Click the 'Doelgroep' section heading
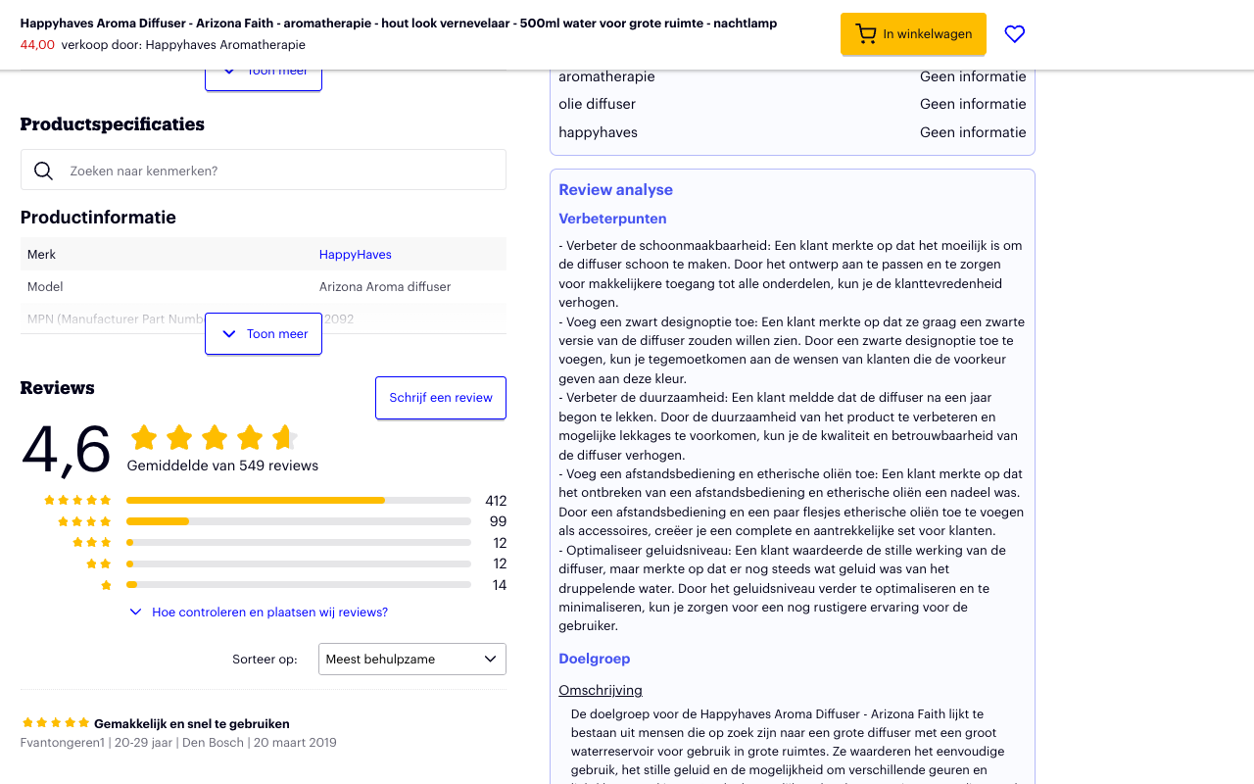Image resolution: width=1254 pixels, height=784 pixels. 594,659
